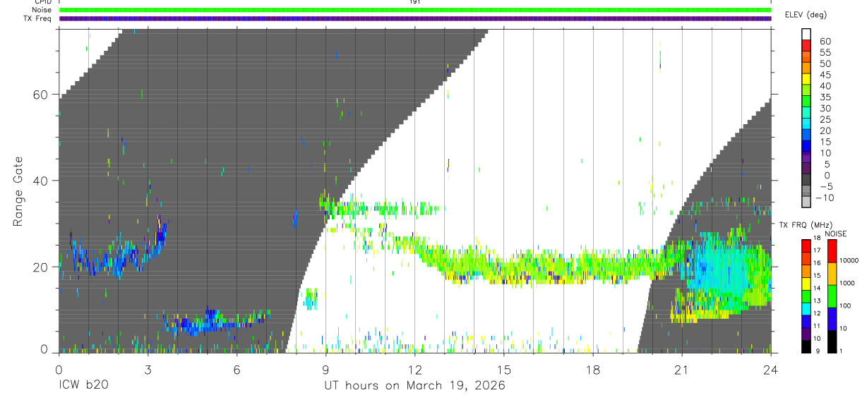Screen dimensions: 867x400
Task: Click the red 55–60 segment of ELEV colorbar
Action: (807, 47)
